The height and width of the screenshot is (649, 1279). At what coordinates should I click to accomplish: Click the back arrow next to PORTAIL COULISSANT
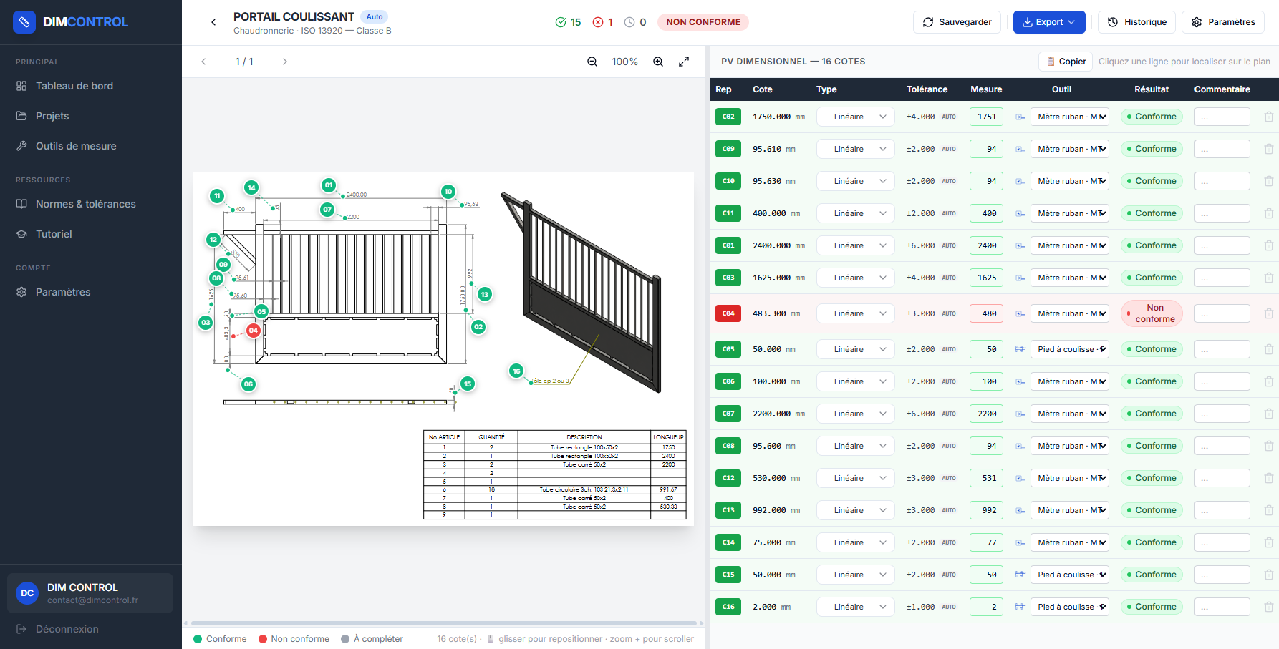click(x=213, y=22)
